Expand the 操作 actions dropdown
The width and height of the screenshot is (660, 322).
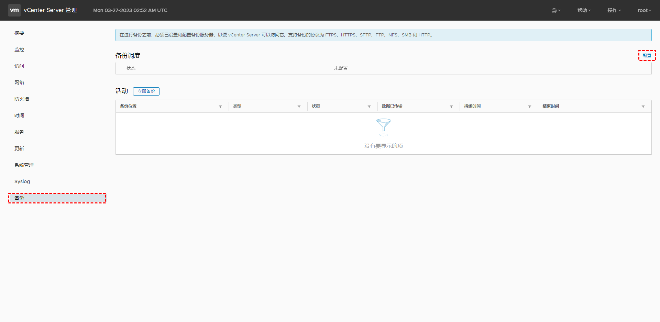pyautogui.click(x=614, y=10)
